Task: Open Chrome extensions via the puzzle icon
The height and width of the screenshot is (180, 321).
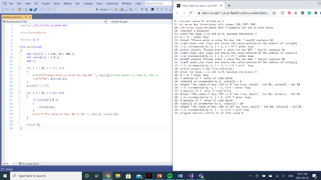Action: (316, 13)
